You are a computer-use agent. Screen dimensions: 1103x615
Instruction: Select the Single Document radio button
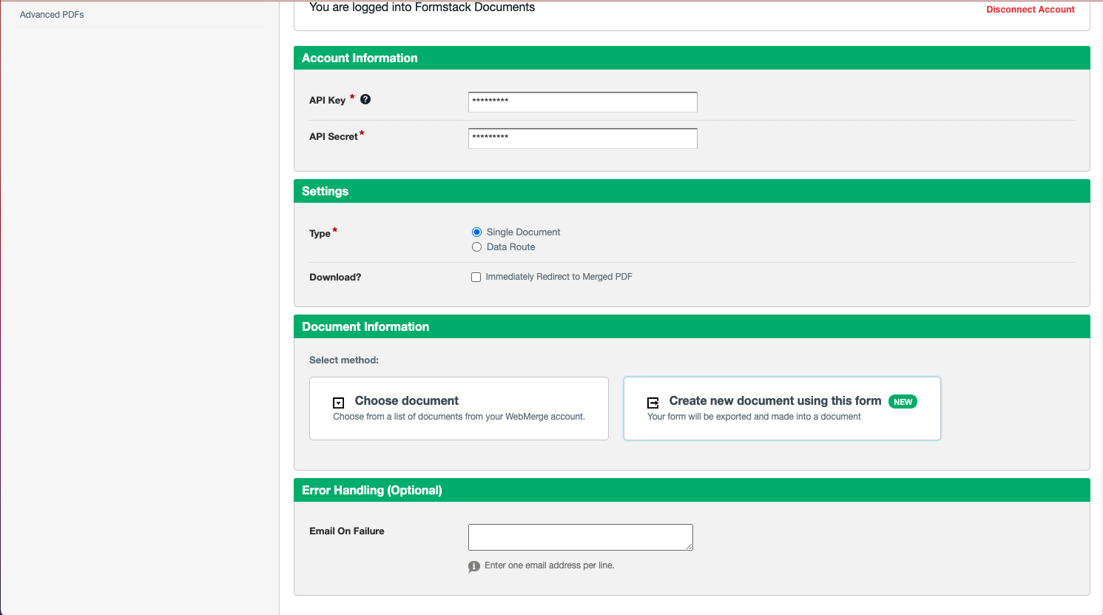point(476,232)
